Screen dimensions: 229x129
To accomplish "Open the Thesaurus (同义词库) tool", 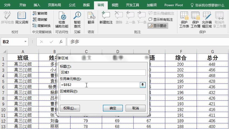I will tap(22, 18).
